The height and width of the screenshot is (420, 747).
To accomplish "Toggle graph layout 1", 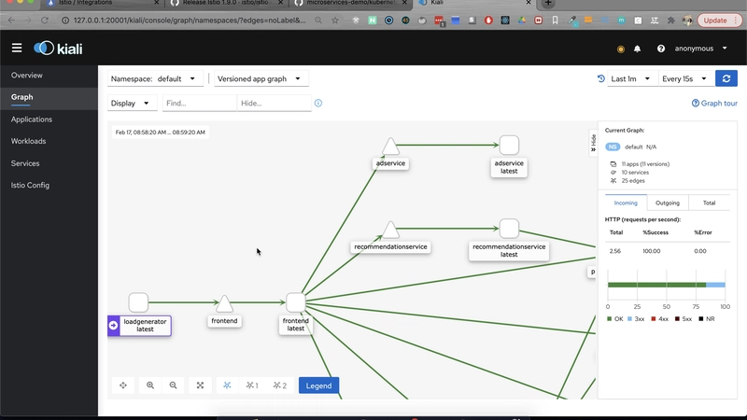I will [252, 385].
